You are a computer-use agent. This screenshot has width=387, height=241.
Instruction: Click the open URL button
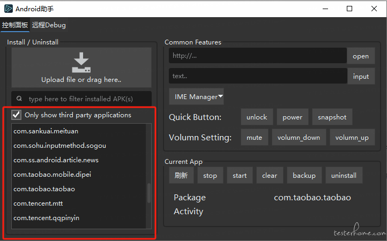click(x=361, y=56)
